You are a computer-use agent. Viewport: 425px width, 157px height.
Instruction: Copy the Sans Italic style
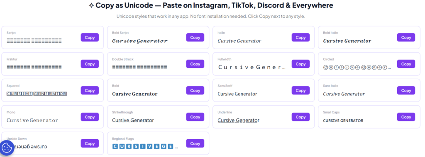click(406, 91)
